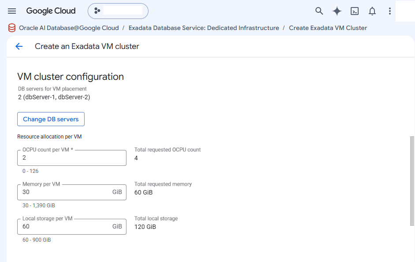Go back using the blue arrow
Screen dimensions: 415x262
19,46
